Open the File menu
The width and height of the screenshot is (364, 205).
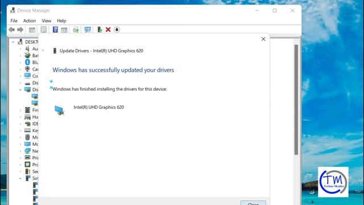pos(14,20)
